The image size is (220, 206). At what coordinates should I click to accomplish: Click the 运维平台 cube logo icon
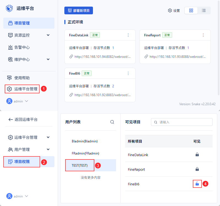pos(9,8)
